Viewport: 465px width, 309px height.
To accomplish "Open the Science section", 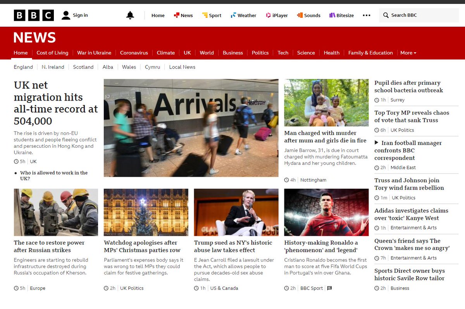I will point(306,53).
